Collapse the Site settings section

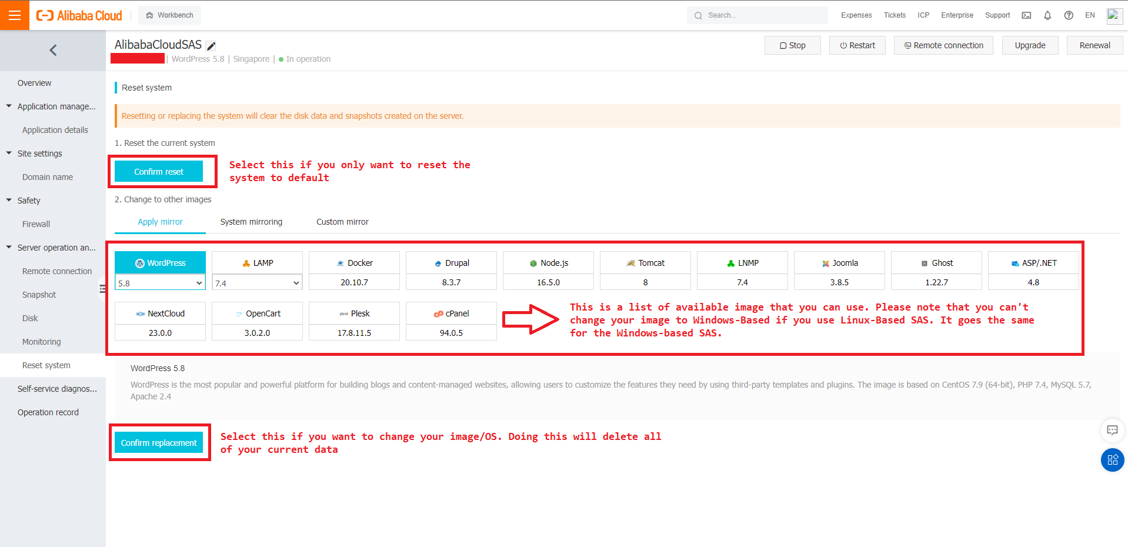(x=53, y=154)
